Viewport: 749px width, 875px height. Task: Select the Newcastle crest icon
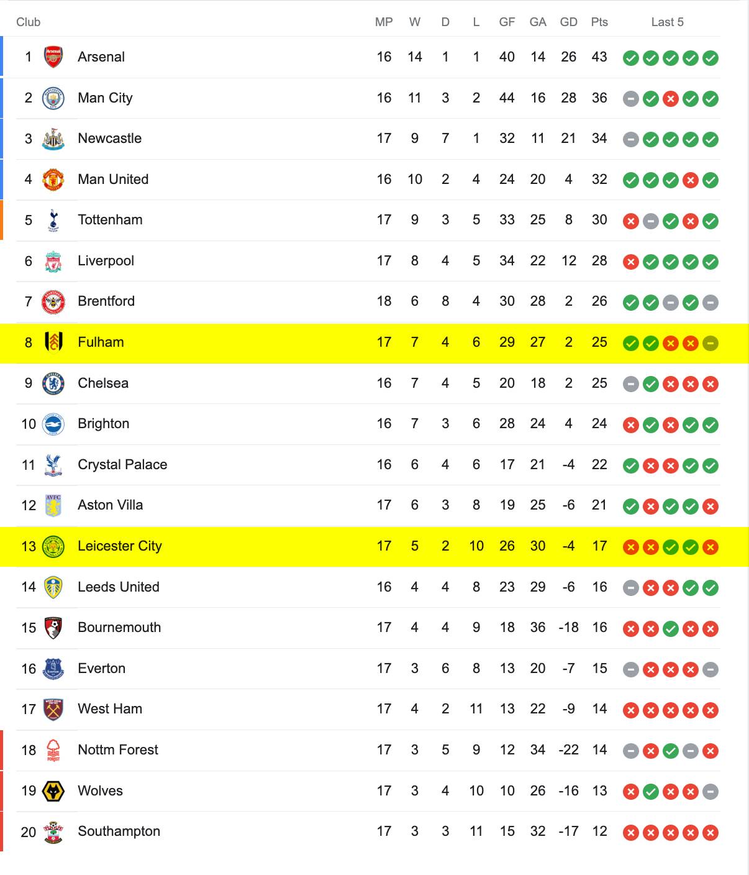[53, 139]
